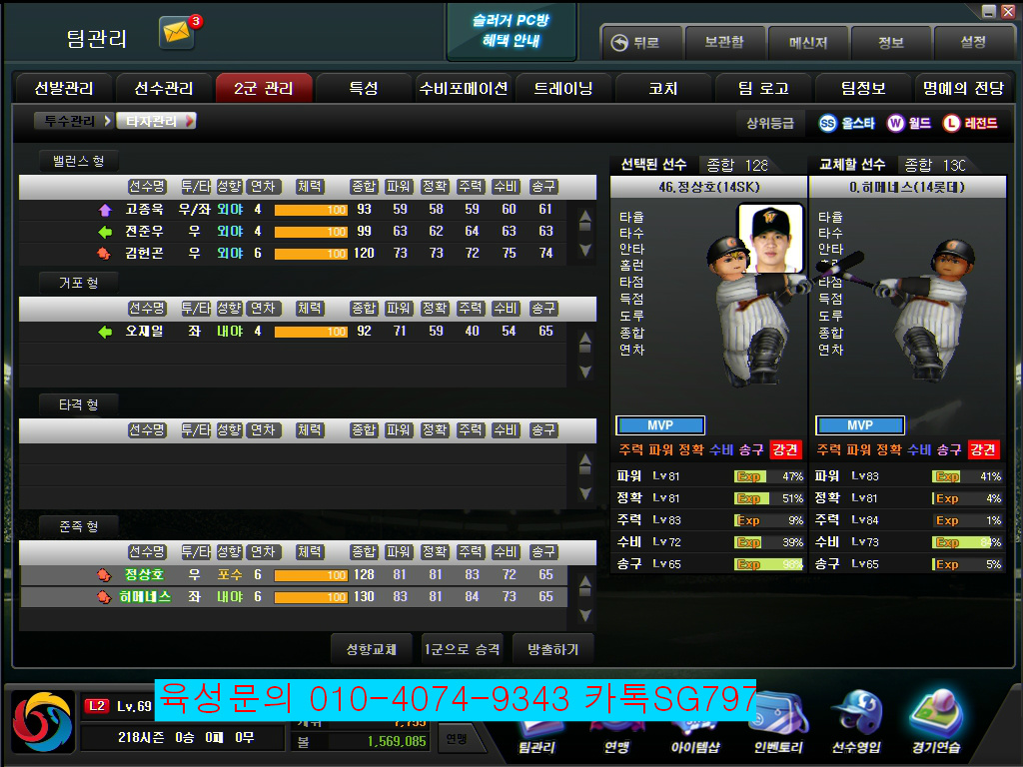Sort 준족 형 table by 체력 header
Viewport: 1023px width, 767px height.
310,551
